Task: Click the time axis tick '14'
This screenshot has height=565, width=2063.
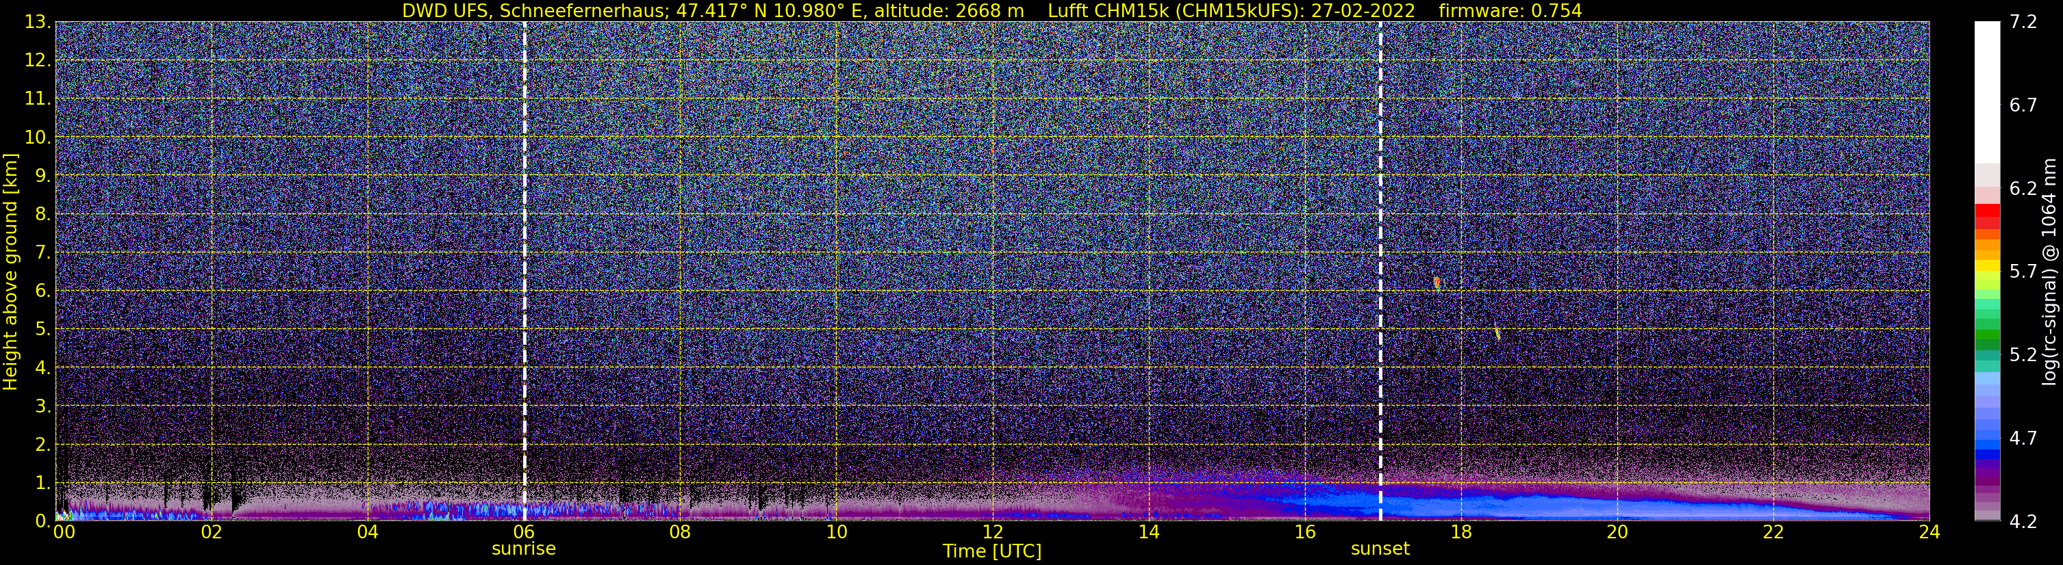Action: coord(1148,533)
